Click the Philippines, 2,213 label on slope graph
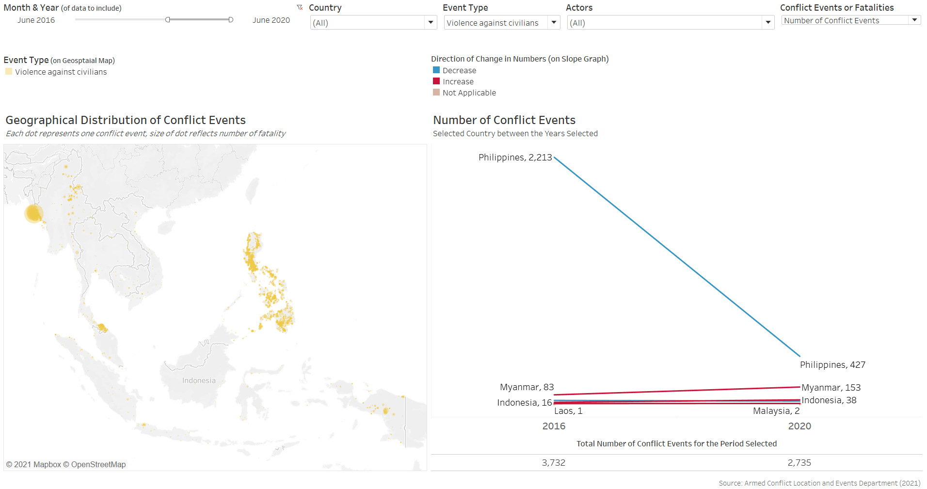The width and height of the screenshot is (927, 489). [x=515, y=158]
